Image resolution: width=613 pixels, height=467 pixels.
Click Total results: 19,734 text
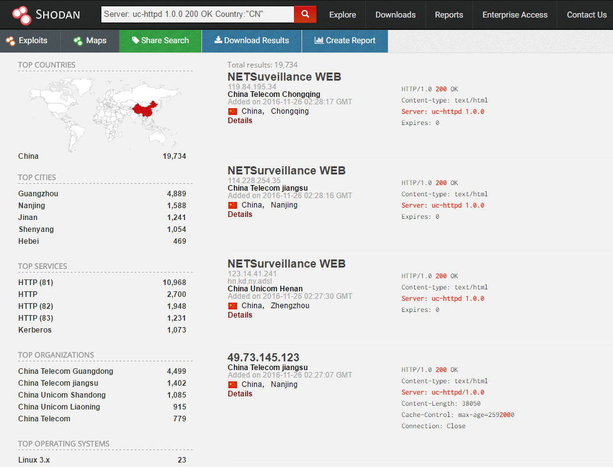[x=262, y=65]
